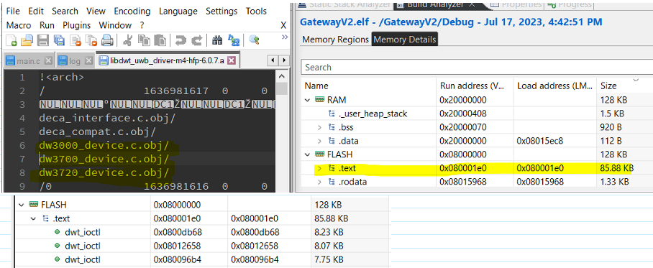Screen dimensions: 653x268
Task: Sort by Size column header
Action: [624, 86]
